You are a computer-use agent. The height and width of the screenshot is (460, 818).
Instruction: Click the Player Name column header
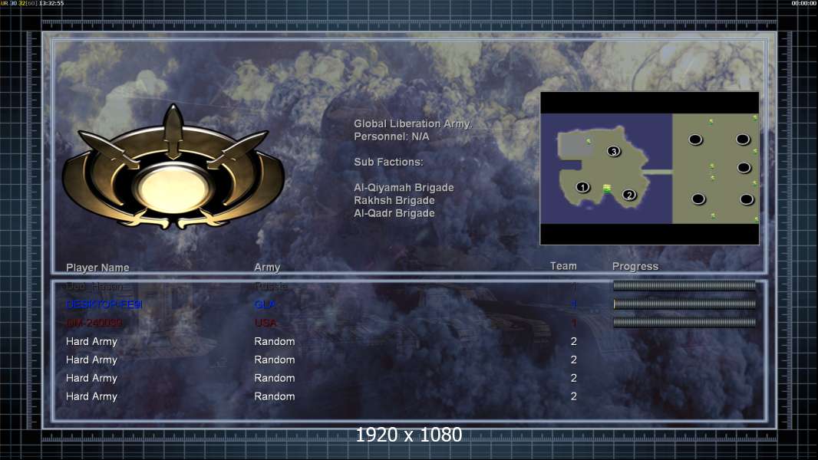click(x=97, y=268)
